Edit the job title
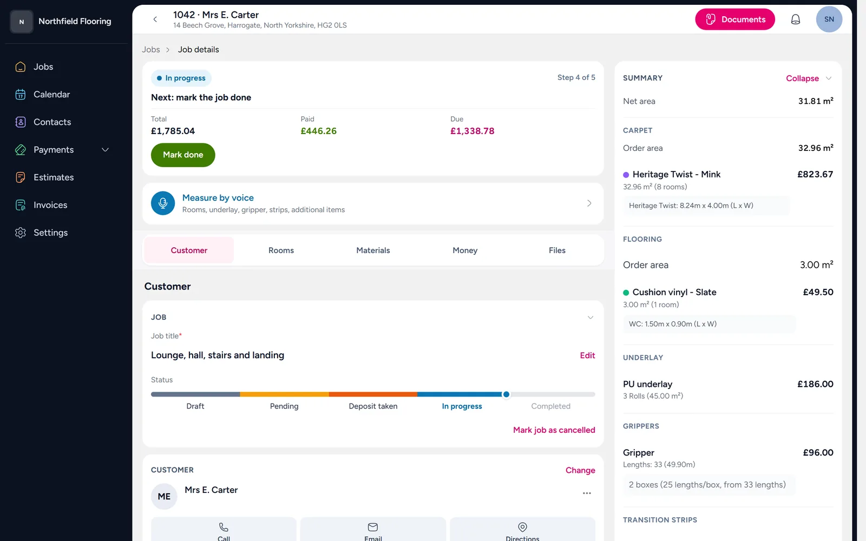This screenshot has height=541, width=866. click(587, 355)
